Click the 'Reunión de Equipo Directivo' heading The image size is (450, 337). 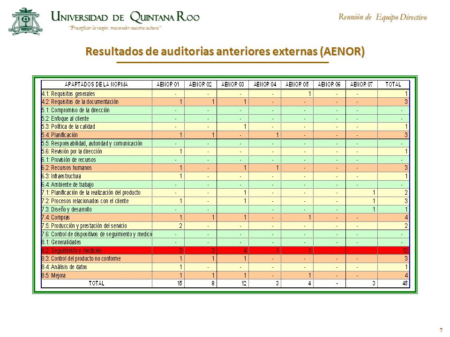click(382, 17)
